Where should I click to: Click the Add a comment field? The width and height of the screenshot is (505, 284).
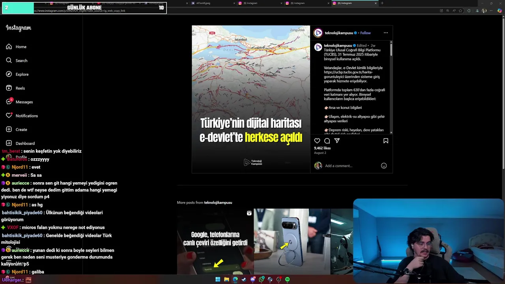pyautogui.click(x=351, y=166)
